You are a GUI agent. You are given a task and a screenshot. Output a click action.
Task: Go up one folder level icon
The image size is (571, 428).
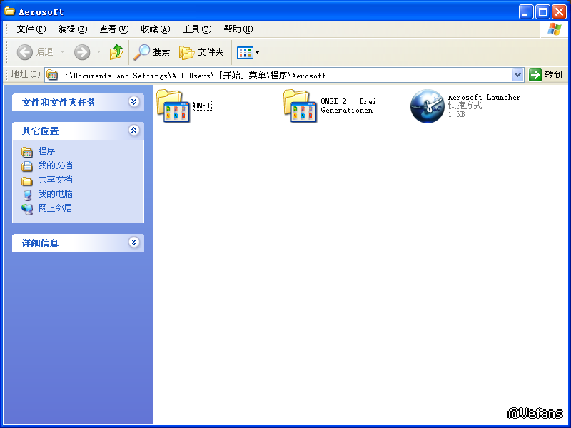point(116,52)
